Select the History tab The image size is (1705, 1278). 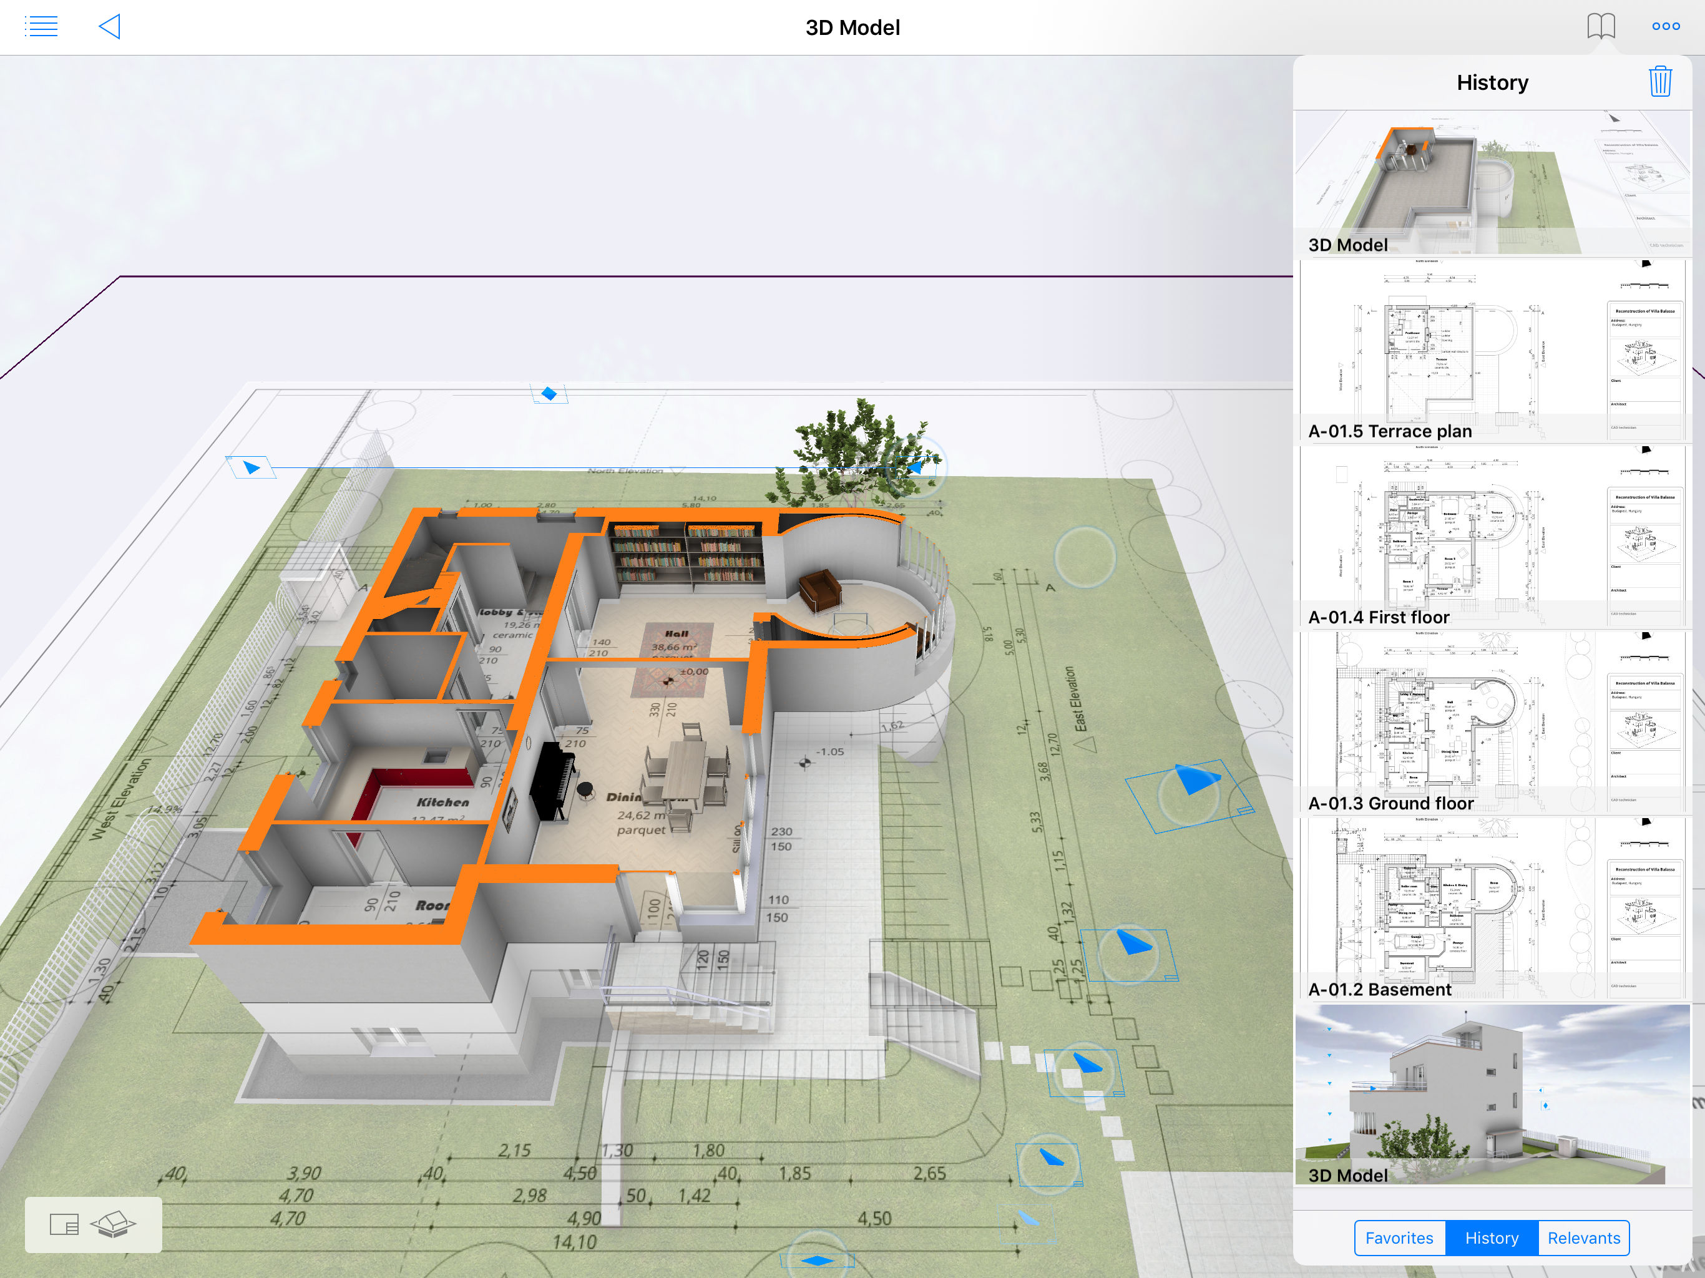click(1491, 1237)
